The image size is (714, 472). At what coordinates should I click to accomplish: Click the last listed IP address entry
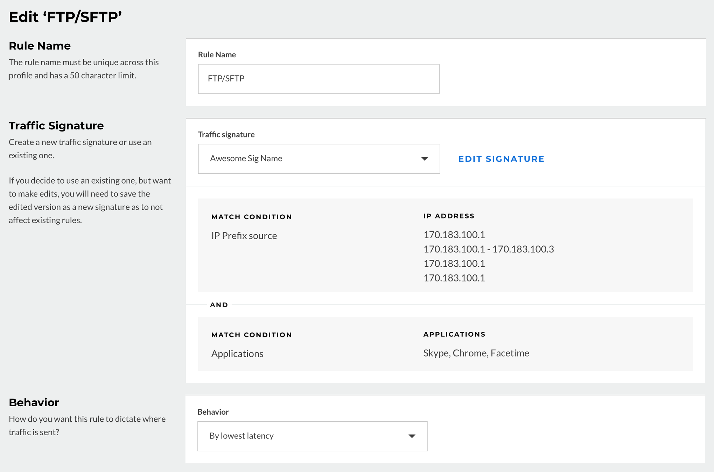point(454,278)
